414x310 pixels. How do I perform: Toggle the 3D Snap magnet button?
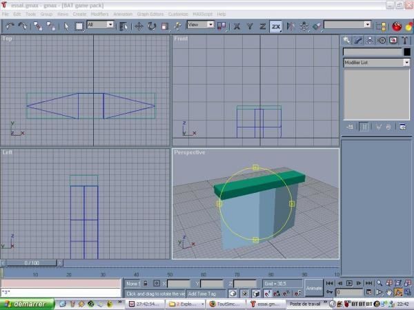click(268, 293)
